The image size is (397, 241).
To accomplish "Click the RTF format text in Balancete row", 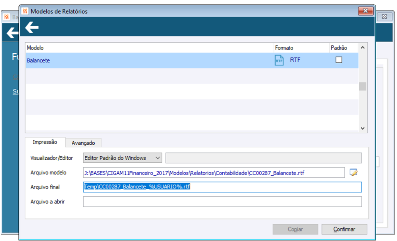I will coord(295,60).
